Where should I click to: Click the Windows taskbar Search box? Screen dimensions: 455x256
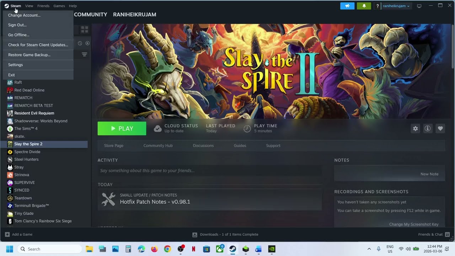49,249
